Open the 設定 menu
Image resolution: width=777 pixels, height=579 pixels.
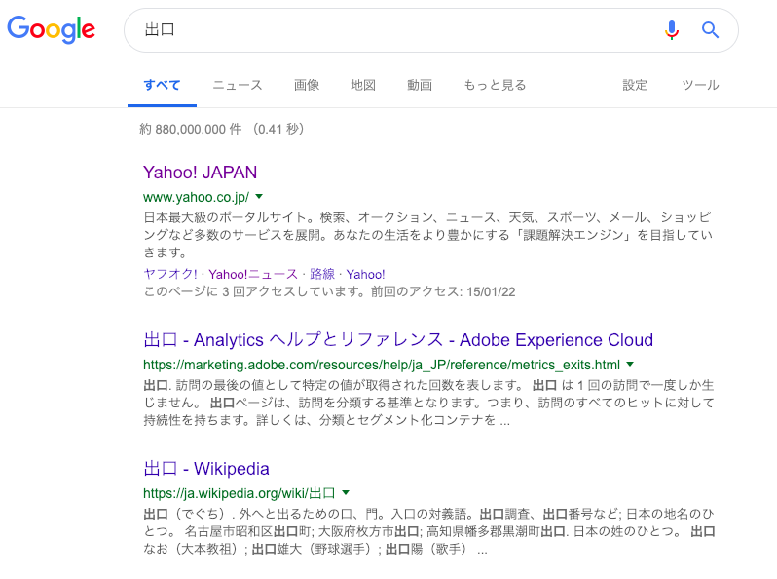pyautogui.click(x=635, y=85)
